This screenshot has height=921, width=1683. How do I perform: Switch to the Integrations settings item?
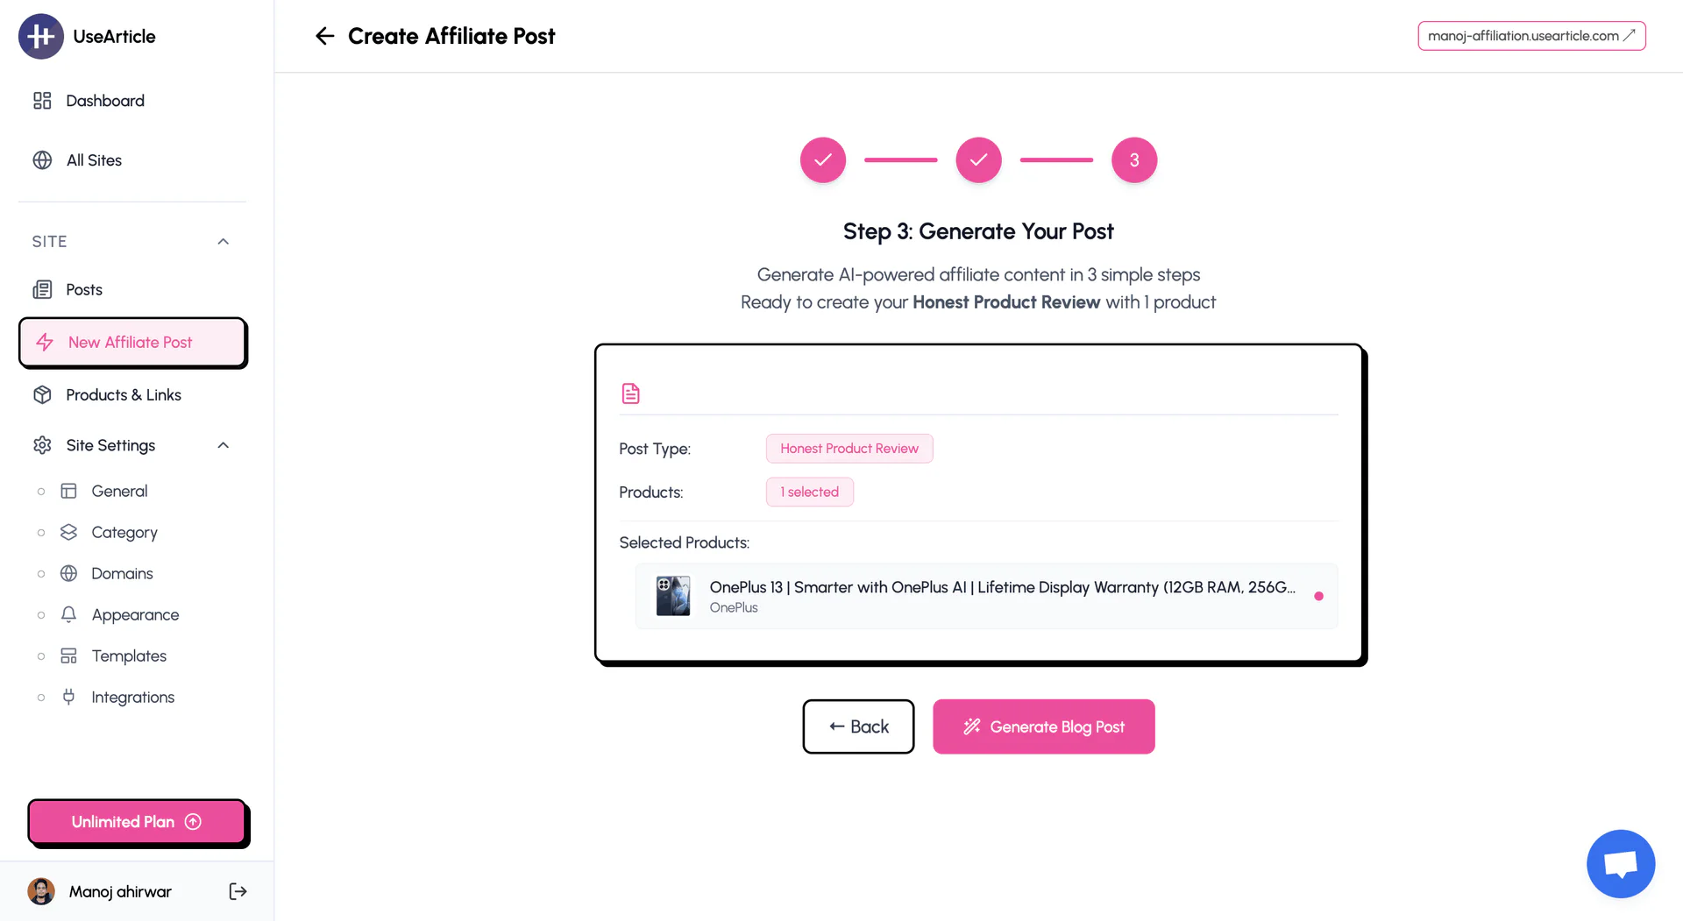[132, 697]
